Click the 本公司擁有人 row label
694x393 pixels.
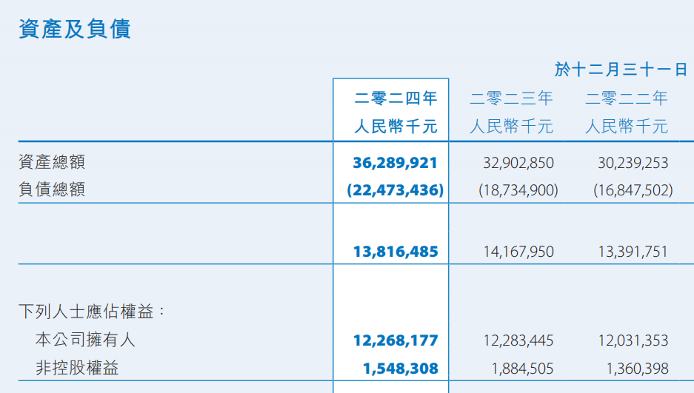pyautogui.click(x=85, y=340)
